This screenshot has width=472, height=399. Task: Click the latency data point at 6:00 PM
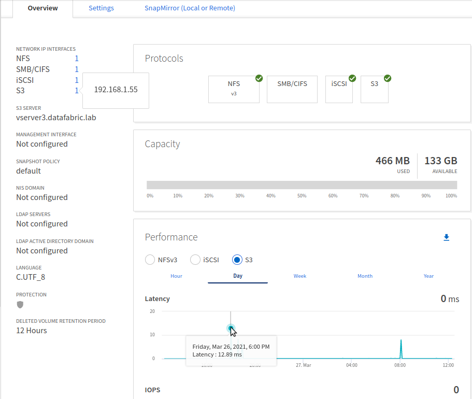[x=231, y=328]
